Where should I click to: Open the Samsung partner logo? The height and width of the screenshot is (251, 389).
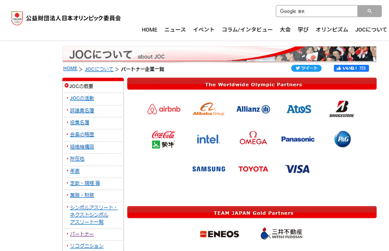(x=209, y=169)
